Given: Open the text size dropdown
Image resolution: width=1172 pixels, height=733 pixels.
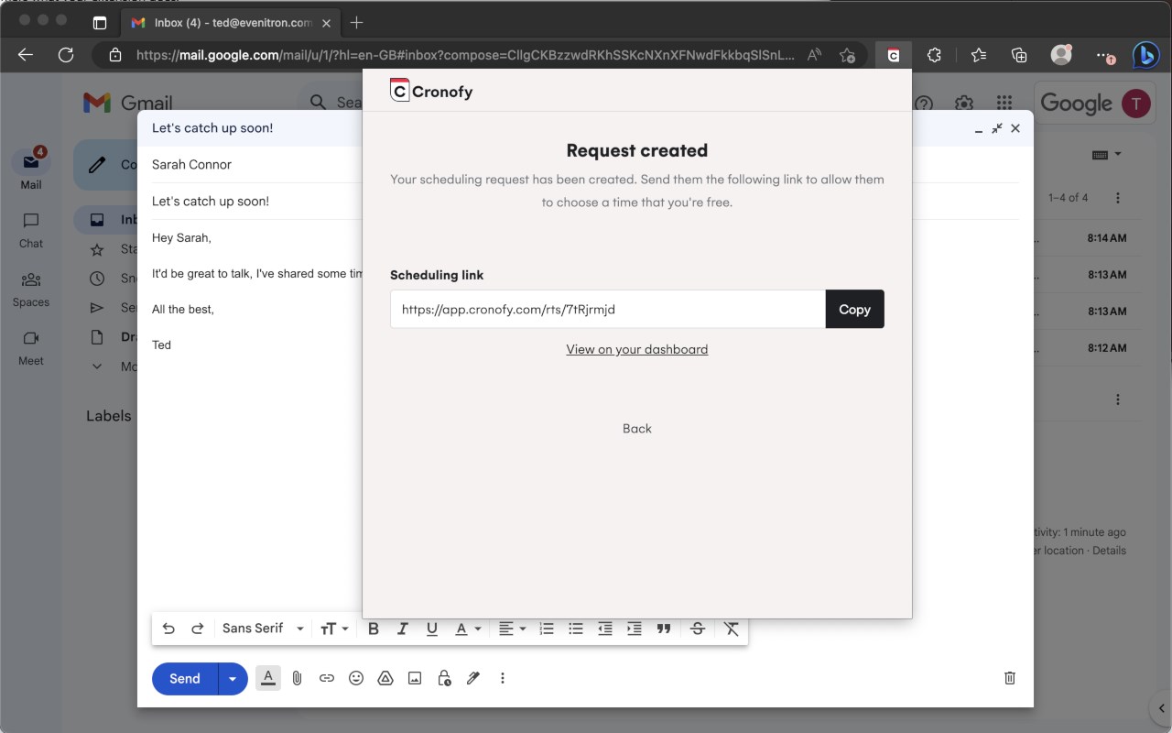Looking at the screenshot, I should [x=334, y=629].
